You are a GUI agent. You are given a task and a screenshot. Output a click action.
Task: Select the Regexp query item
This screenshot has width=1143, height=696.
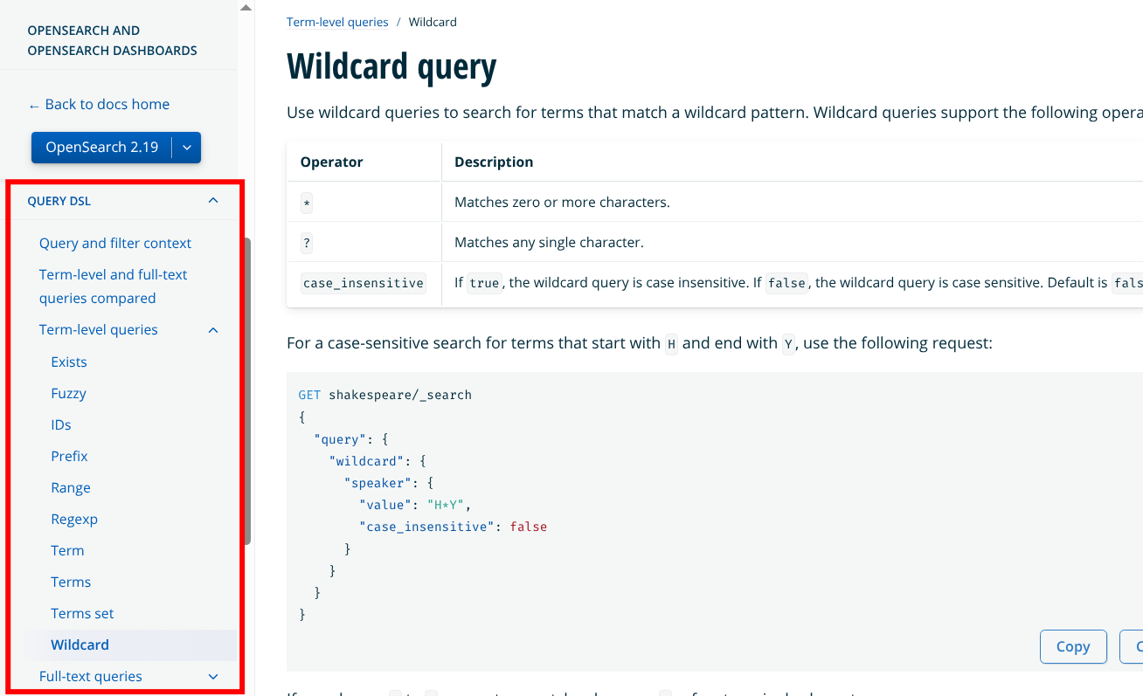pos(74,520)
